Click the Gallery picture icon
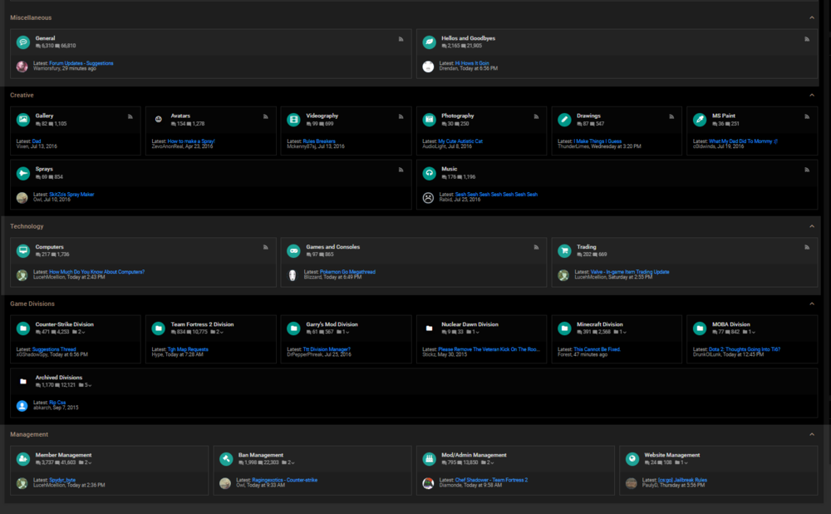The width and height of the screenshot is (831, 514). point(22,119)
